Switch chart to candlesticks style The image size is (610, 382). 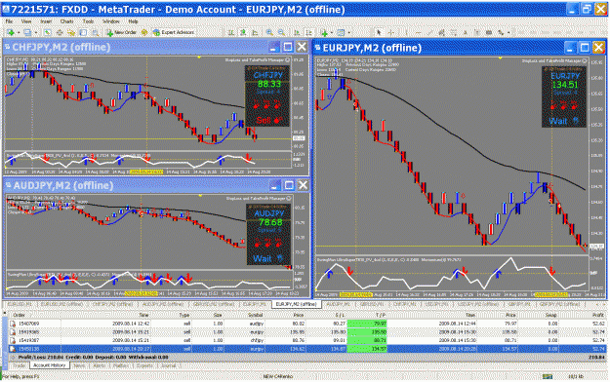point(243,32)
